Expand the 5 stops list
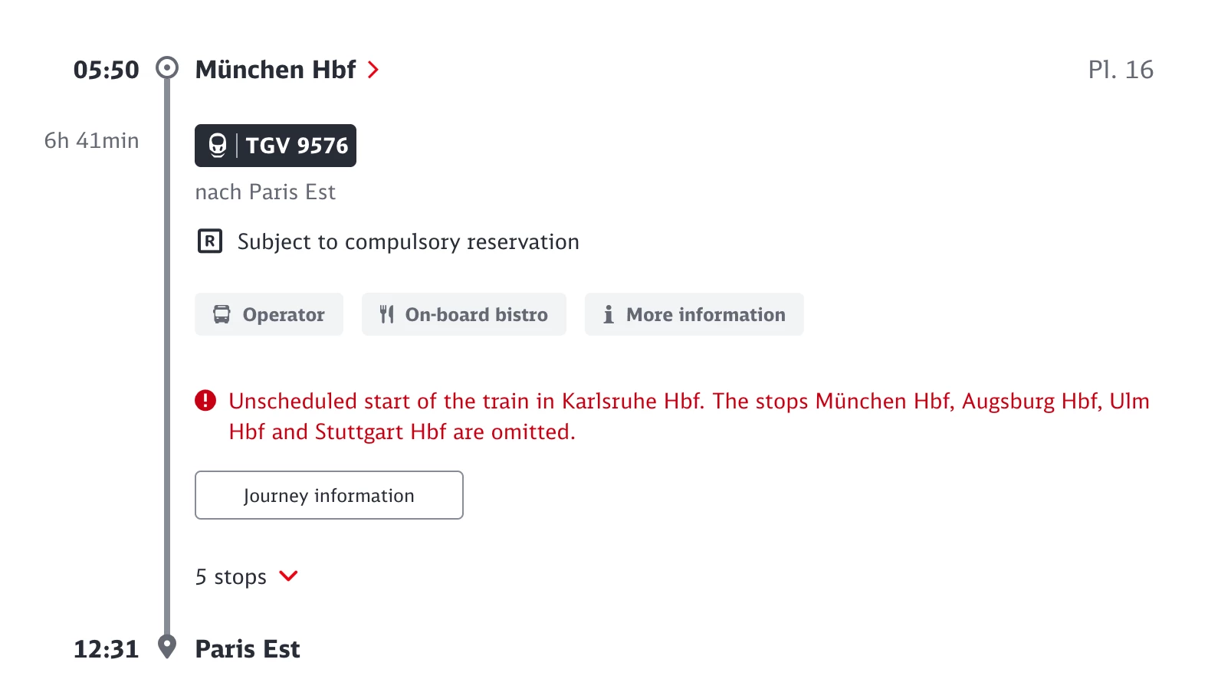 247,576
